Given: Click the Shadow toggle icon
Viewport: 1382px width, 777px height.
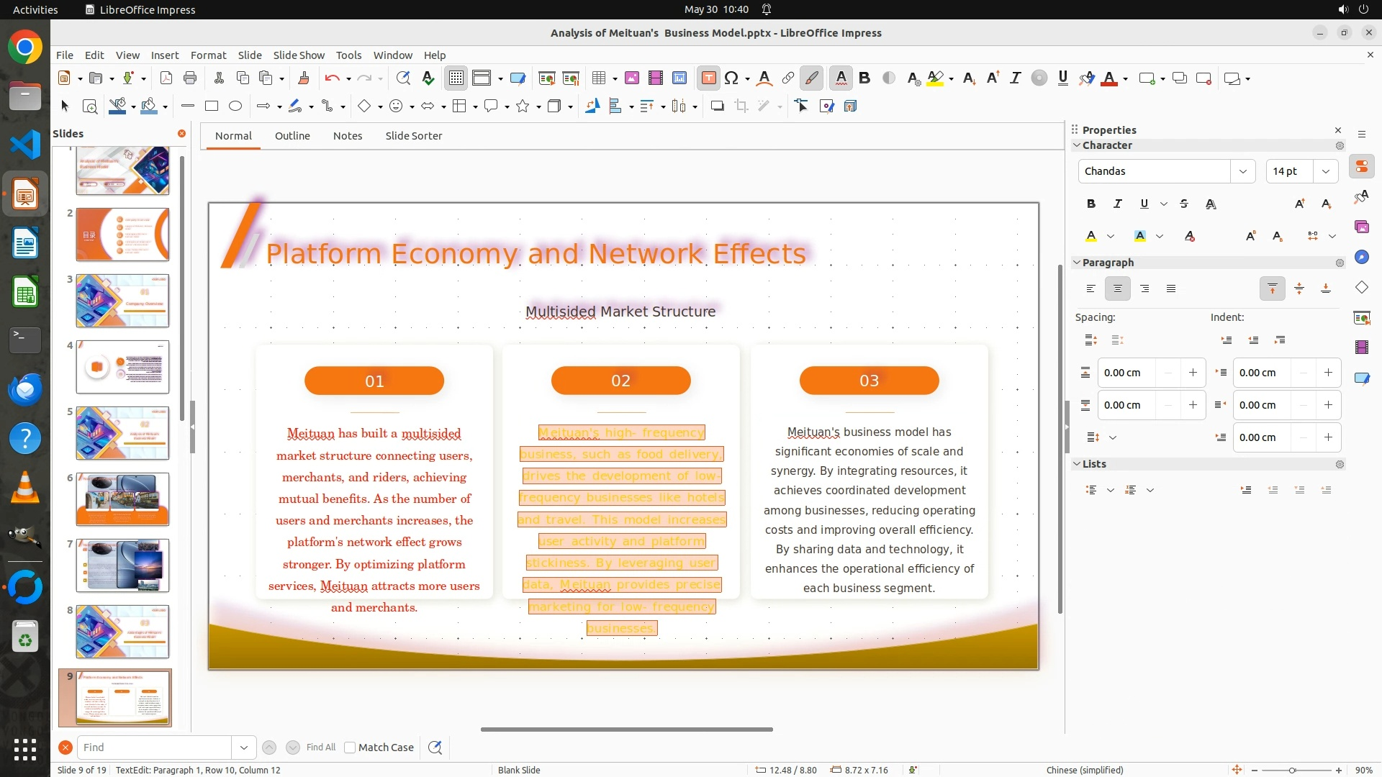Looking at the screenshot, I should pos(717,106).
